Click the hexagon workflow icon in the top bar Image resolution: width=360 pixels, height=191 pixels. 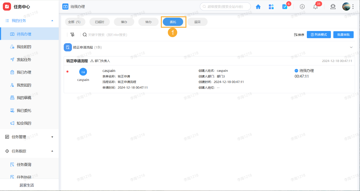302,6
